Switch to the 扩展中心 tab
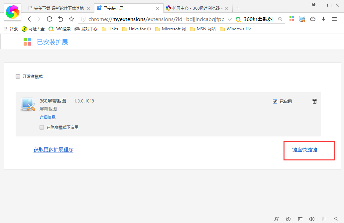The height and width of the screenshot is (223, 344). coord(197,8)
